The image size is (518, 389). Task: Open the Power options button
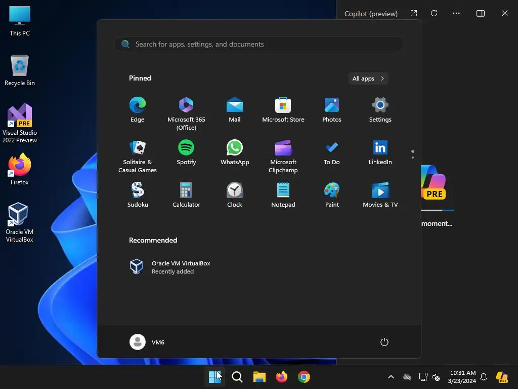pos(384,342)
